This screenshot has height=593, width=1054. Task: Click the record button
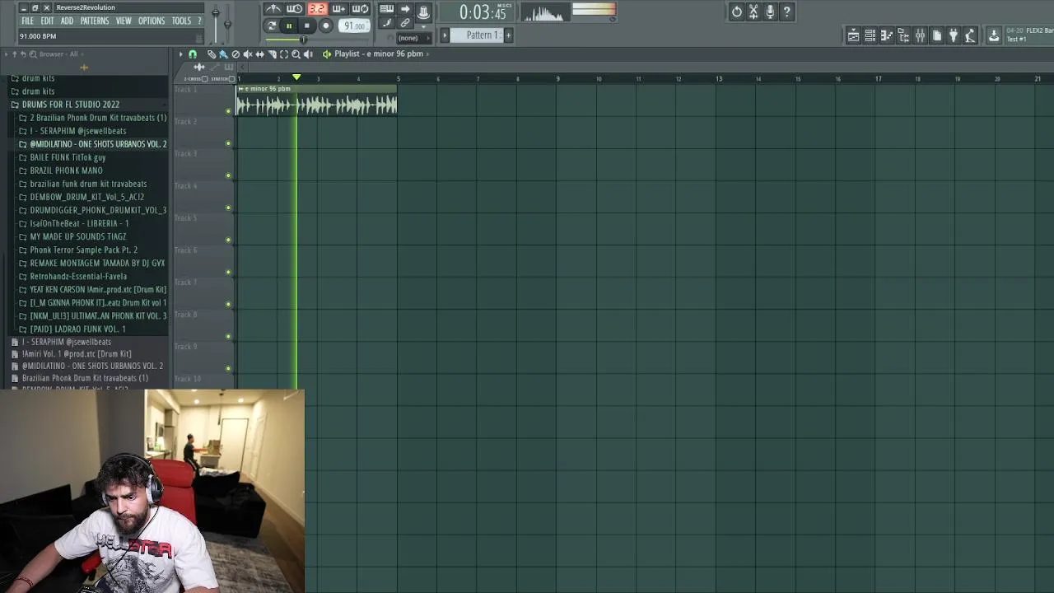[326, 26]
